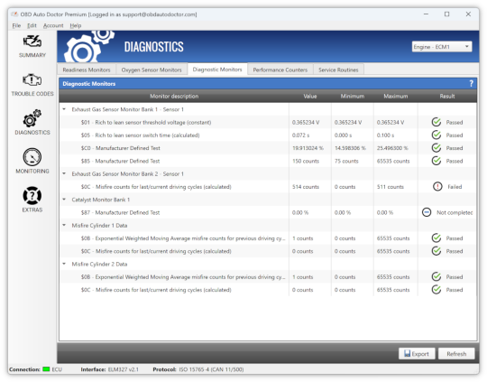This screenshot has height=382, width=487.
Task: Click the Failed warning icon
Action: pyautogui.click(x=437, y=187)
